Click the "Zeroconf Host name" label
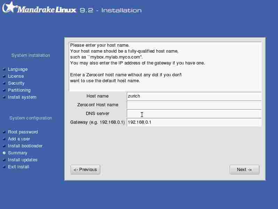Screen dimensions: 278x209 (98, 105)
